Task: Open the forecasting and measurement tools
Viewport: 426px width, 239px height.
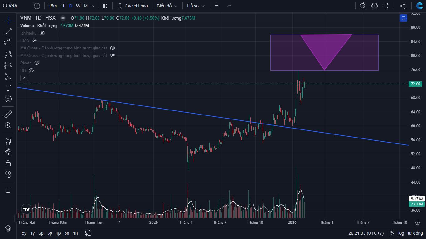Action: (8, 65)
